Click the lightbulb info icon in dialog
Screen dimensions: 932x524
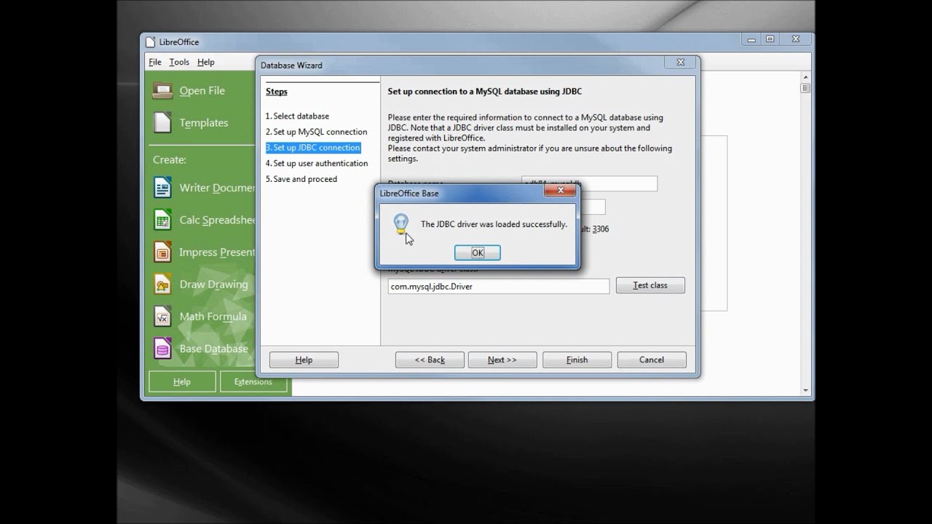400,223
